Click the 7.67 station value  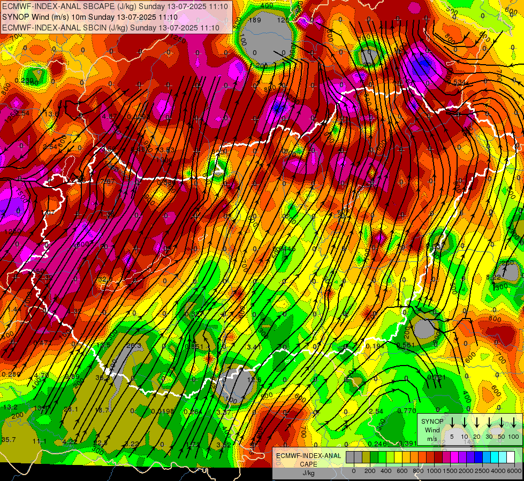coord(108,182)
